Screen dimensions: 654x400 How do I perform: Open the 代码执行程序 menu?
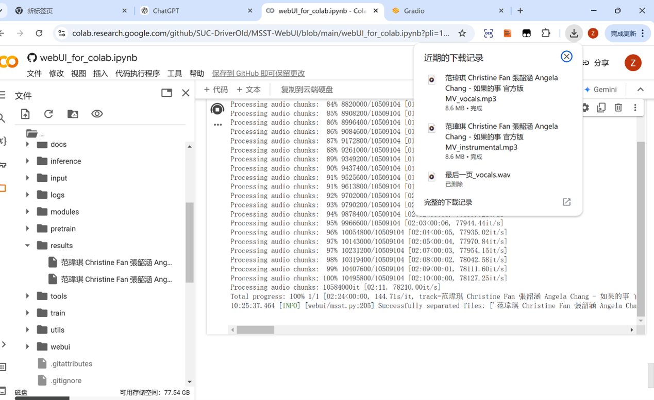pos(138,74)
